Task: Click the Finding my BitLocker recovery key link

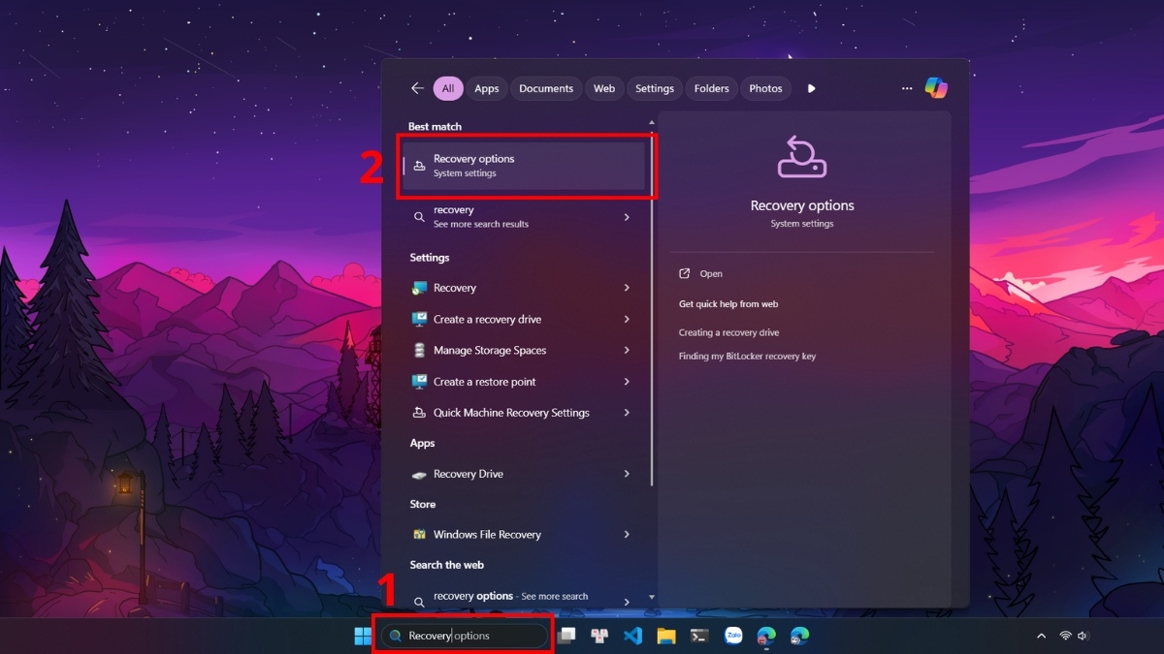Action: [x=746, y=356]
